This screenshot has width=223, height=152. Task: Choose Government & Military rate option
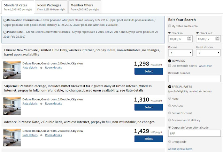click(170, 120)
